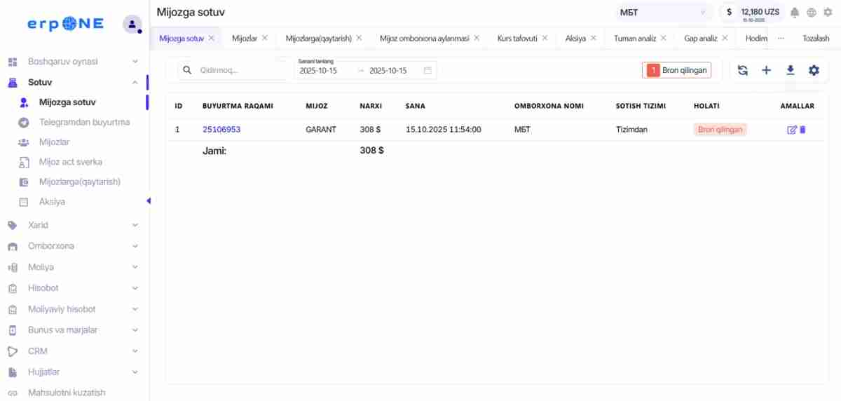Open the МБТ warehouse dropdown
Screen dimensions: 841x401
coord(662,13)
